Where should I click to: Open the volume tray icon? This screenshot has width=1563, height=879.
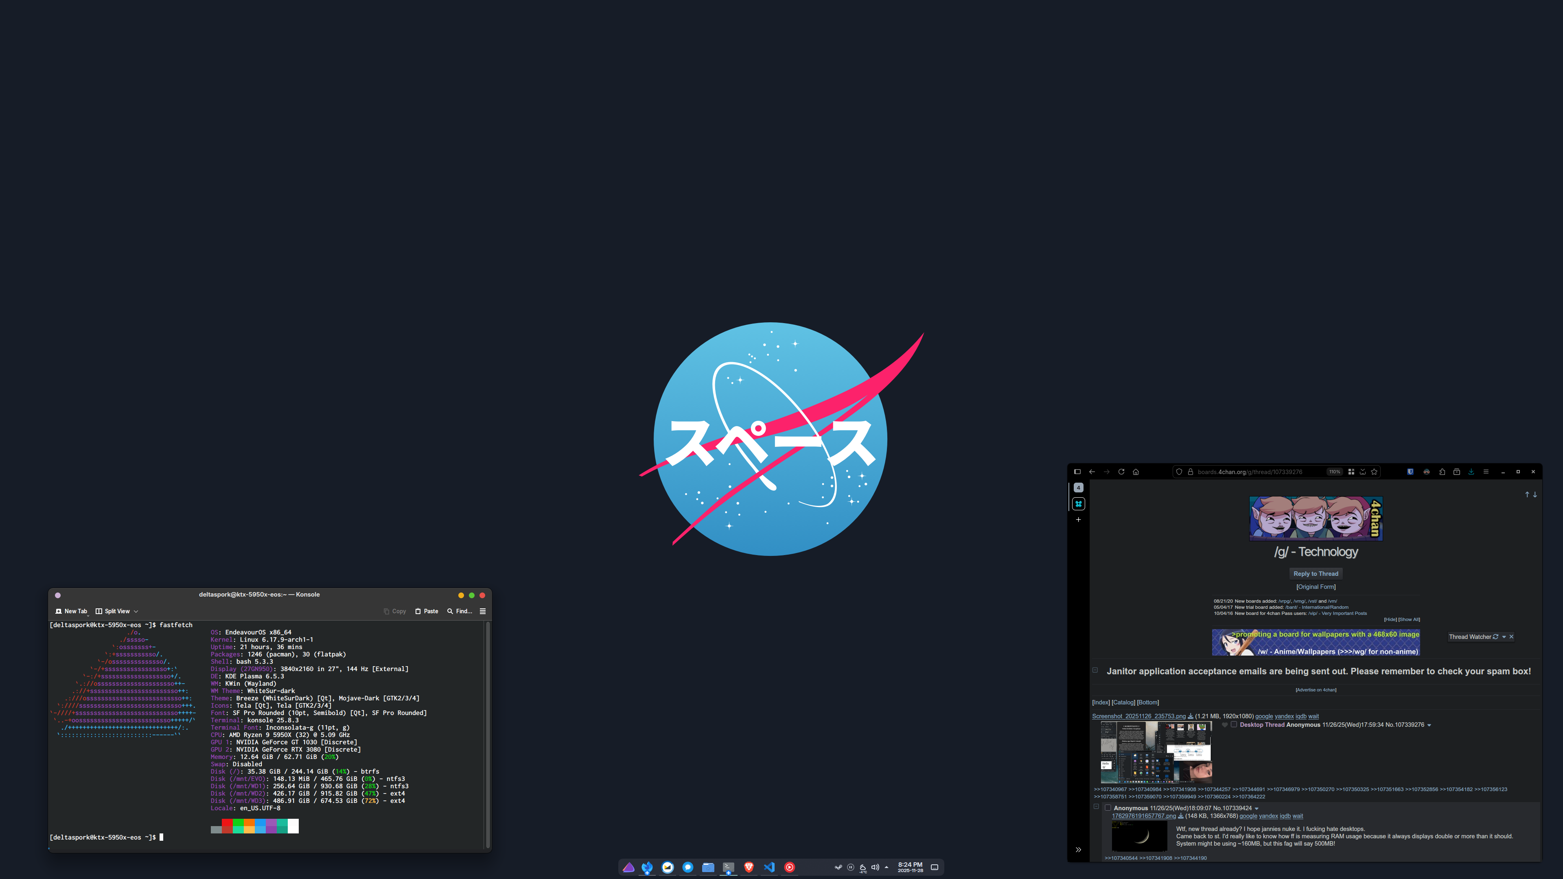point(875,868)
